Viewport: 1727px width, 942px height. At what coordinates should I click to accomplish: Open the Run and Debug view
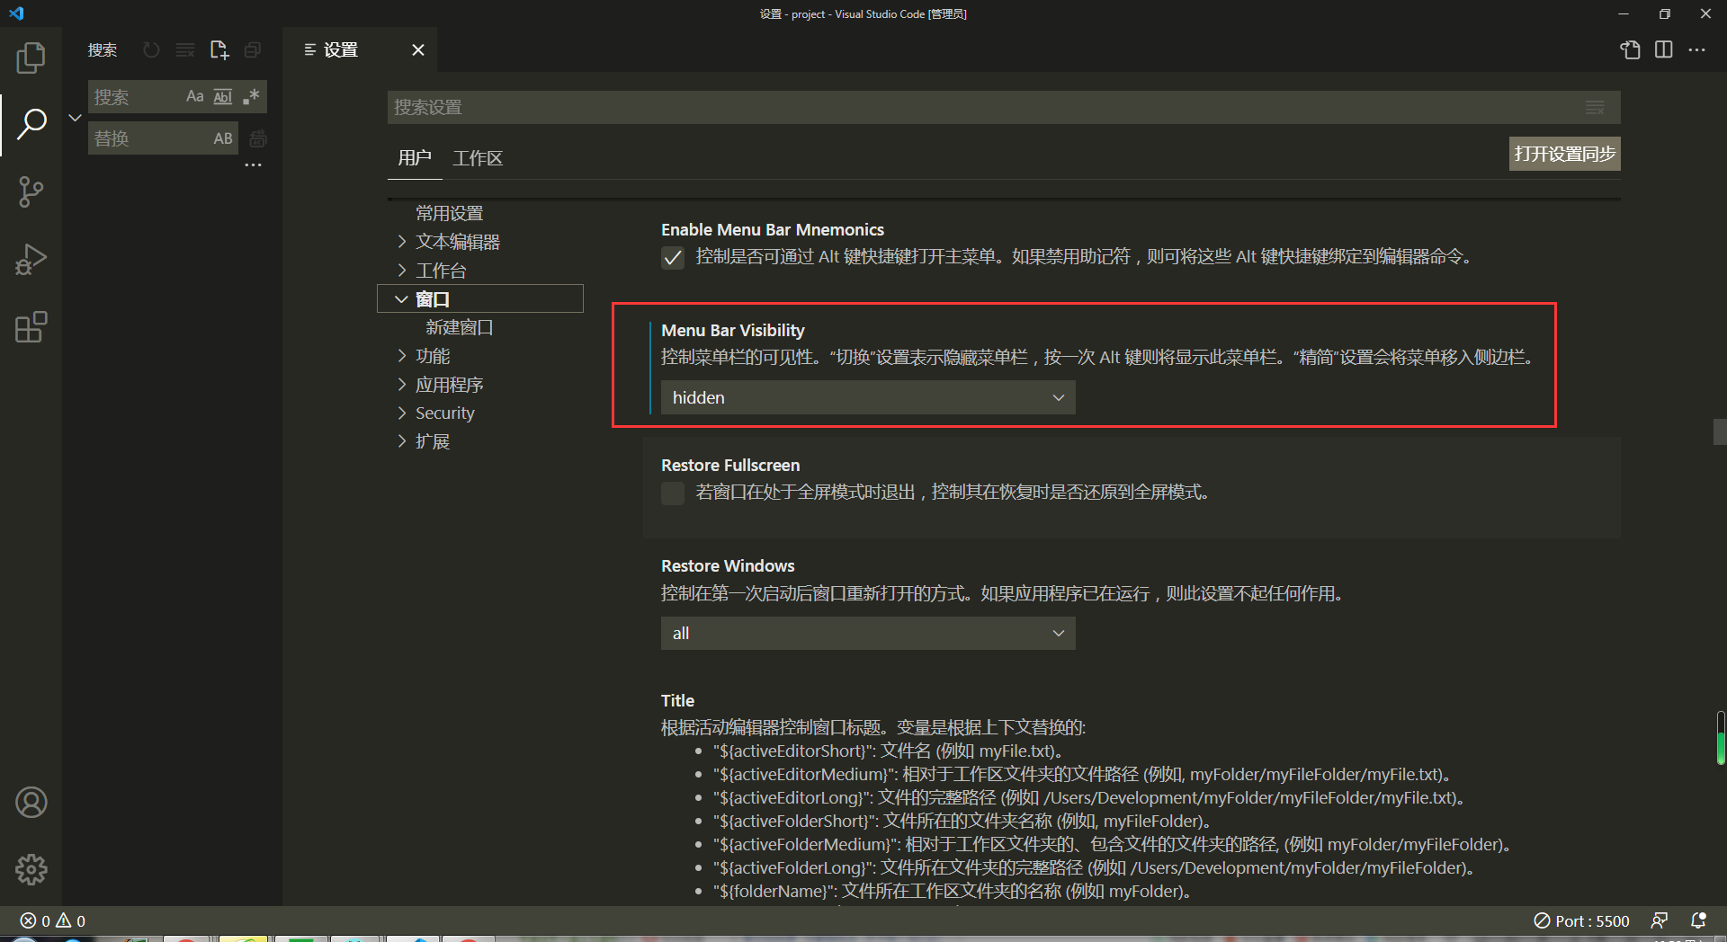31,260
